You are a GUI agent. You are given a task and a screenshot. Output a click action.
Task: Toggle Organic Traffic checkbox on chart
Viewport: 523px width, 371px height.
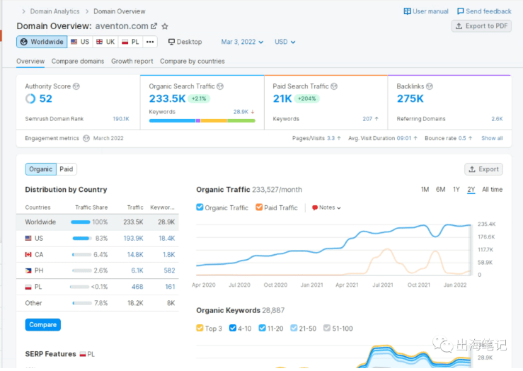200,207
